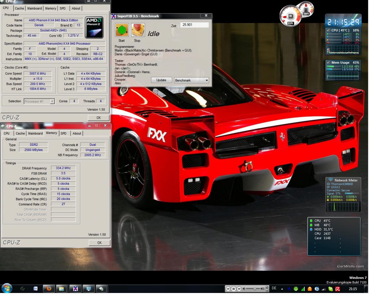369x295 pixels.
Task: Click the Update button in SuperFIB
Action: [161, 80]
